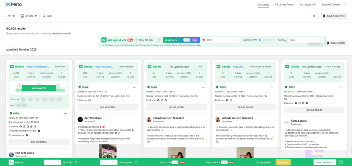Open the All ads category dropdown
This screenshot has width=352, height=166.
coord(29,16)
